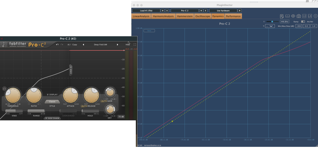
Task: Click the Use hardware slot
Action: [x=223, y=11]
